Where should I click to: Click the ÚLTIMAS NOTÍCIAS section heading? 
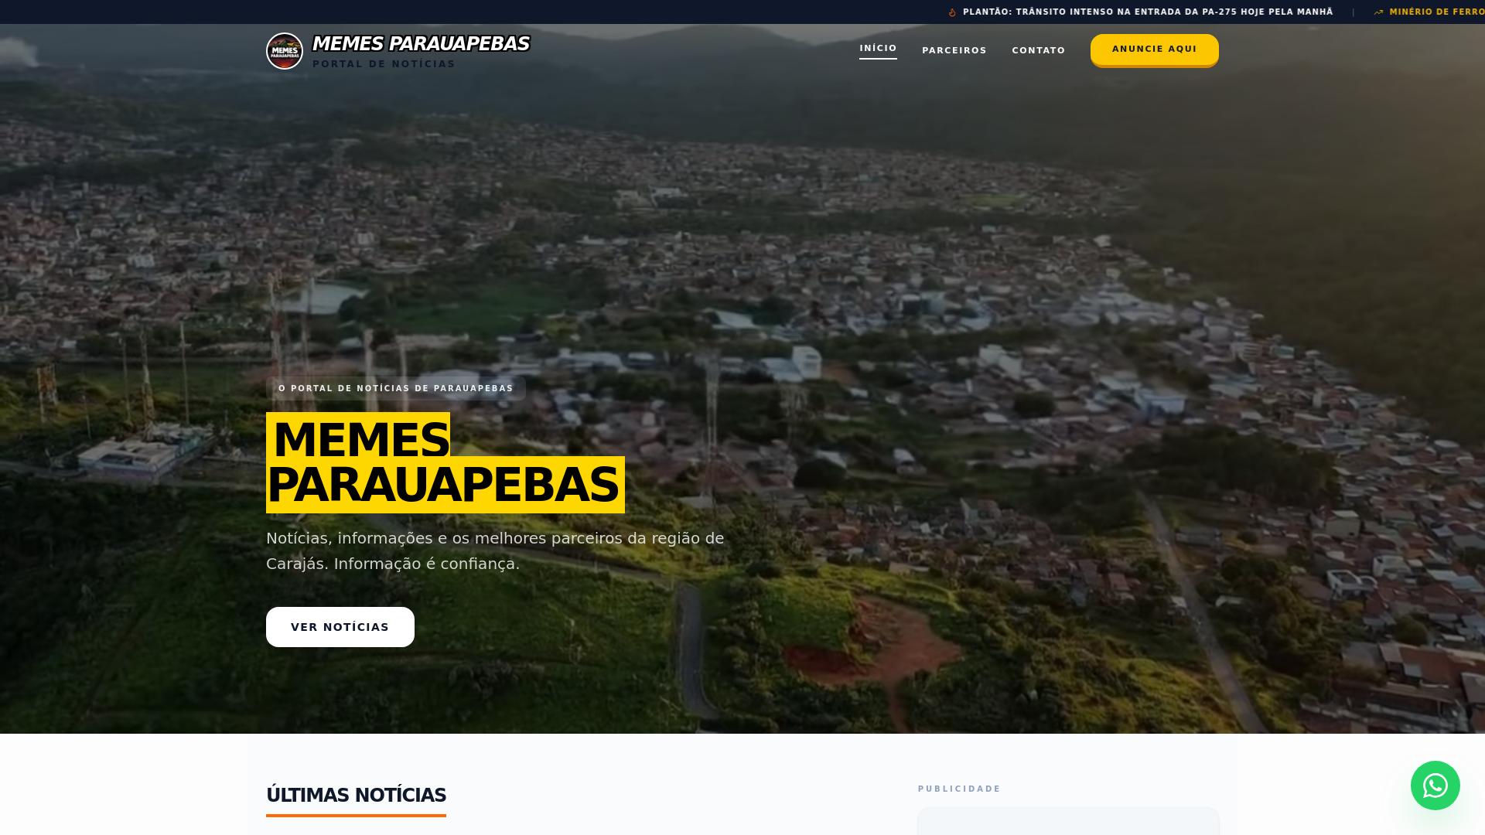tap(356, 796)
